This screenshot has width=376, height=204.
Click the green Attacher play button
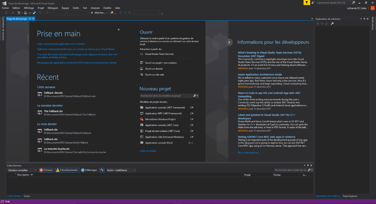[x=92, y=13]
